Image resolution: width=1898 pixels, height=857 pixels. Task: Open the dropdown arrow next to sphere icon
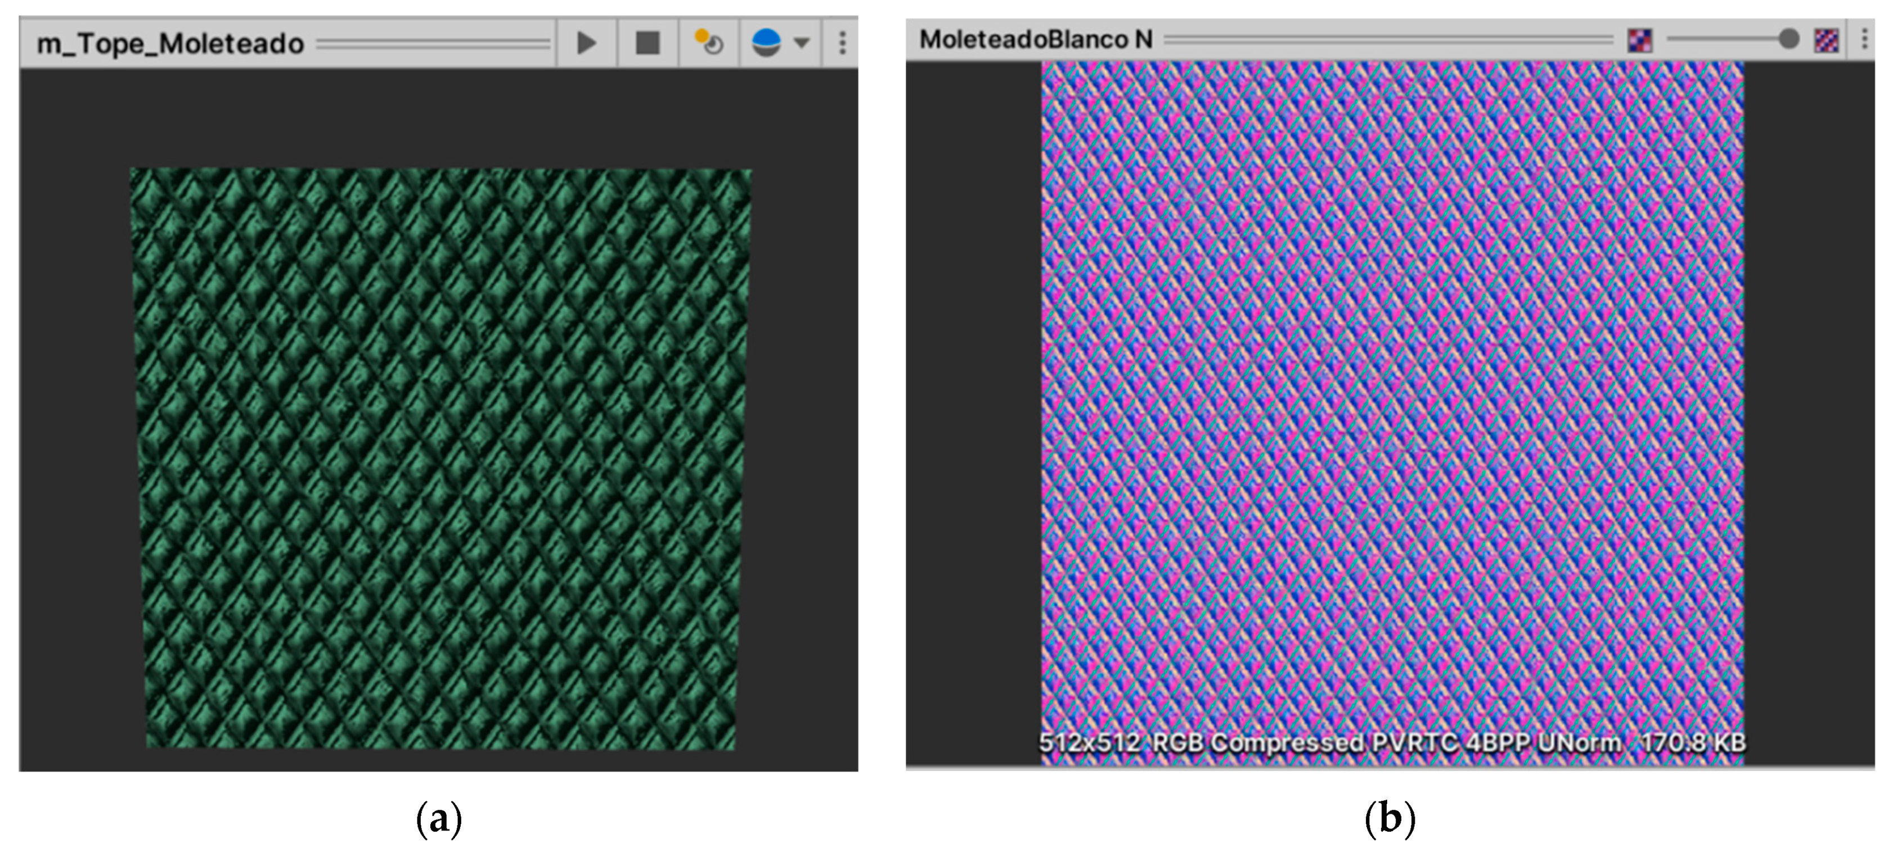[802, 43]
